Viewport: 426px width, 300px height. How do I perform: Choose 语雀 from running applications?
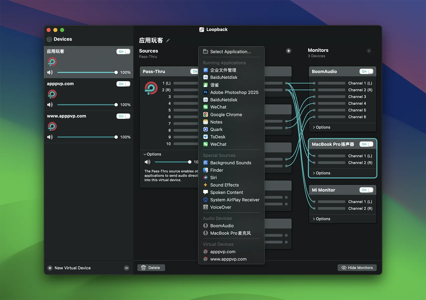tap(231, 85)
